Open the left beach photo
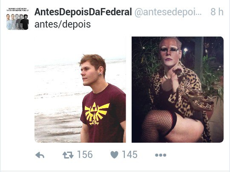Viewport: 230px width, 172px height. click(80, 90)
